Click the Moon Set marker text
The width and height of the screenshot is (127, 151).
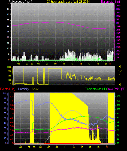pos(34,143)
